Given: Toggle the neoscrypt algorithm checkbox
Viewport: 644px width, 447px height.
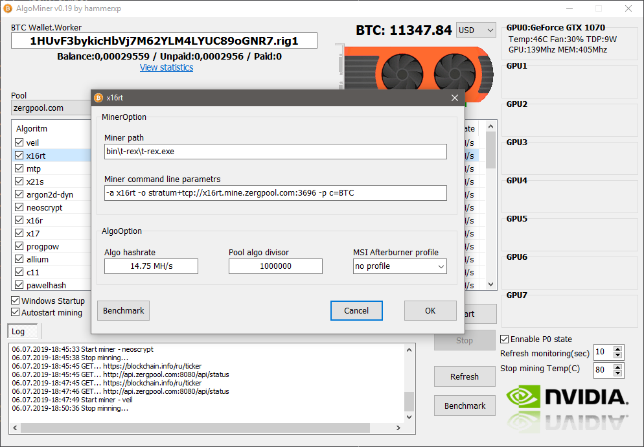Looking at the screenshot, I should click(x=19, y=207).
